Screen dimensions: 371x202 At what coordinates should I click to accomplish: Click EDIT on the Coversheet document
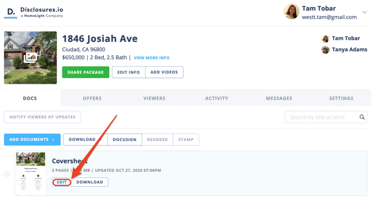62,182
